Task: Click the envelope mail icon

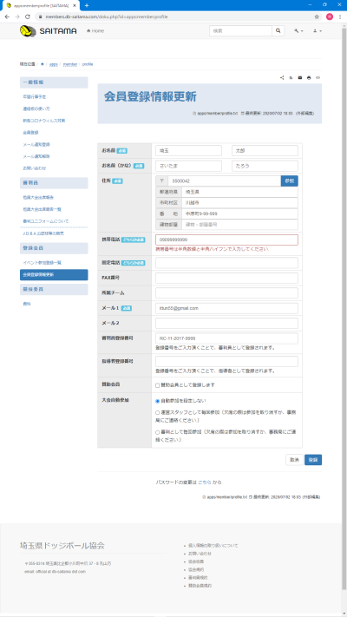Action: pyautogui.click(x=300, y=78)
